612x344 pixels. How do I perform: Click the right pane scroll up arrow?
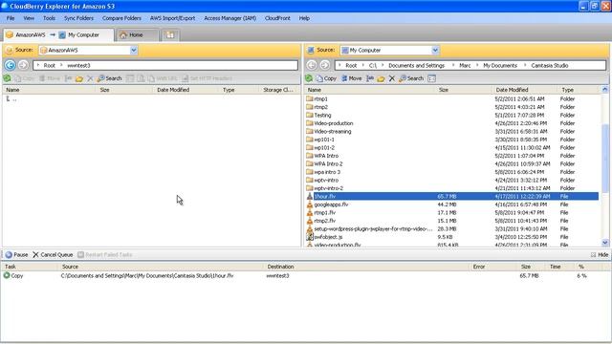click(x=605, y=89)
